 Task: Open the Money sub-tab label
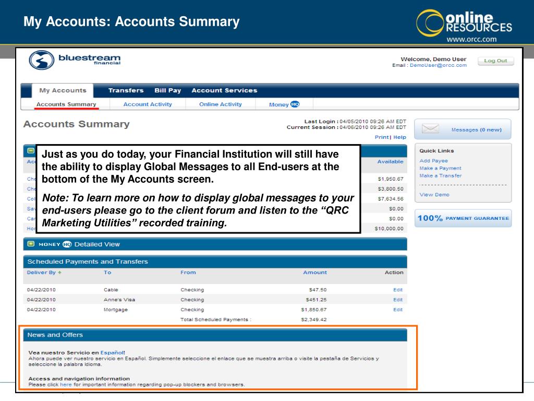coord(278,104)
